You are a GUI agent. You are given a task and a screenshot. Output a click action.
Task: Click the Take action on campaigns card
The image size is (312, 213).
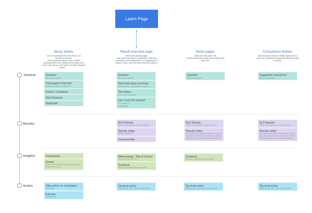click(64, 186)
